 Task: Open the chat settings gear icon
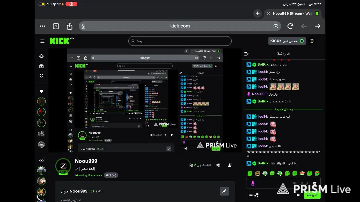(298, 195)
